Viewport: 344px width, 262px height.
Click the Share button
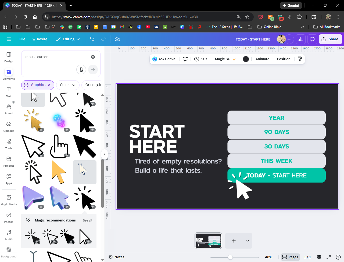click(330, 39)
